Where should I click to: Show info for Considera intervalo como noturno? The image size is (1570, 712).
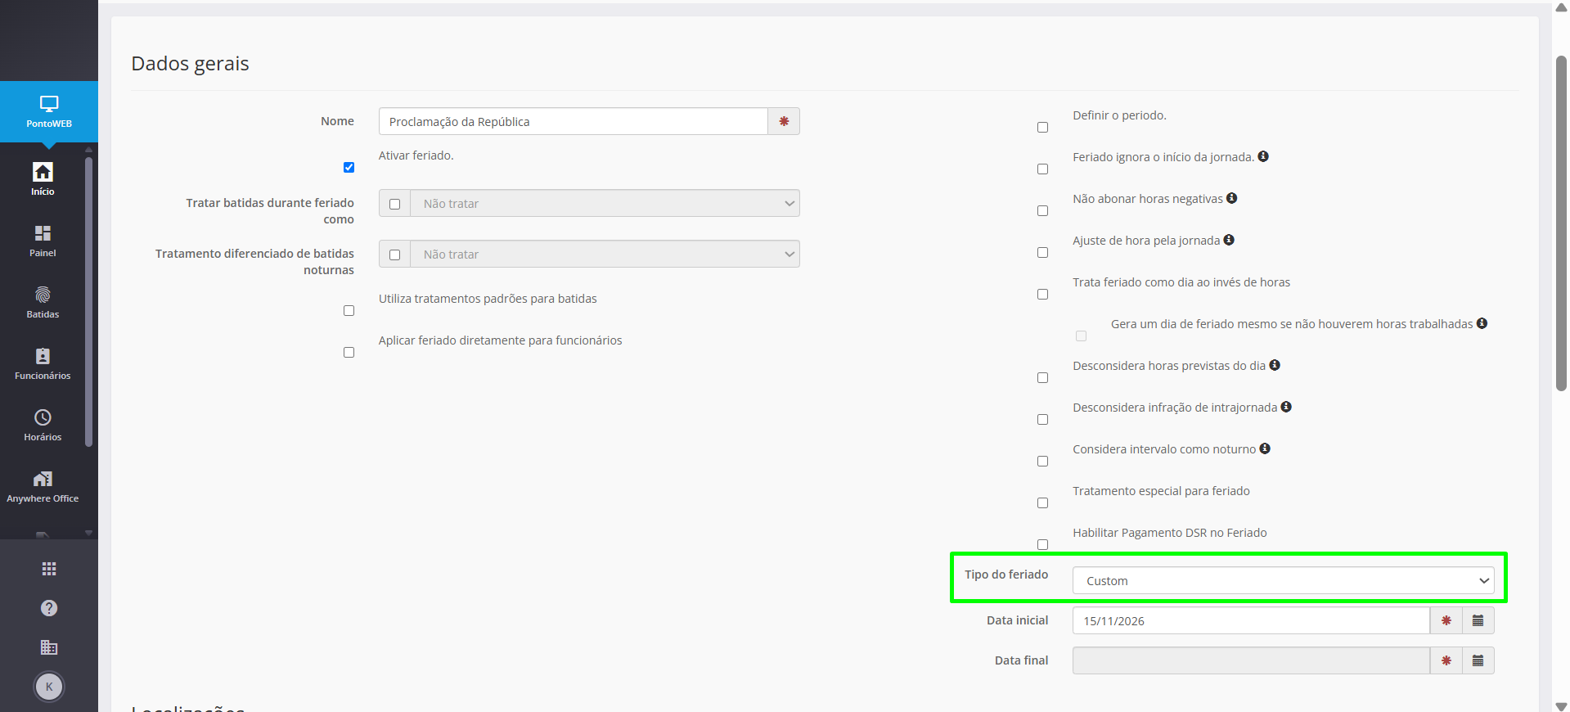[1265, 448]
